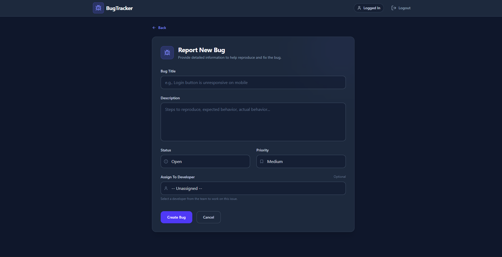Focus the Bug Title input field
This screenshot has width=502, height=257.
[x=253, y=82]
